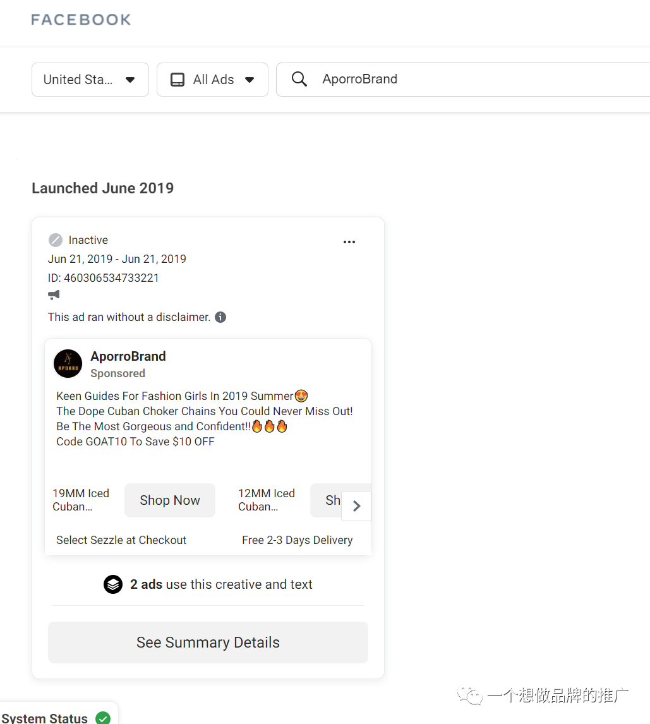The width and height of the screenshot is (650, 724).
Task: Click the Facebook logo
Action: click(81, 20)
